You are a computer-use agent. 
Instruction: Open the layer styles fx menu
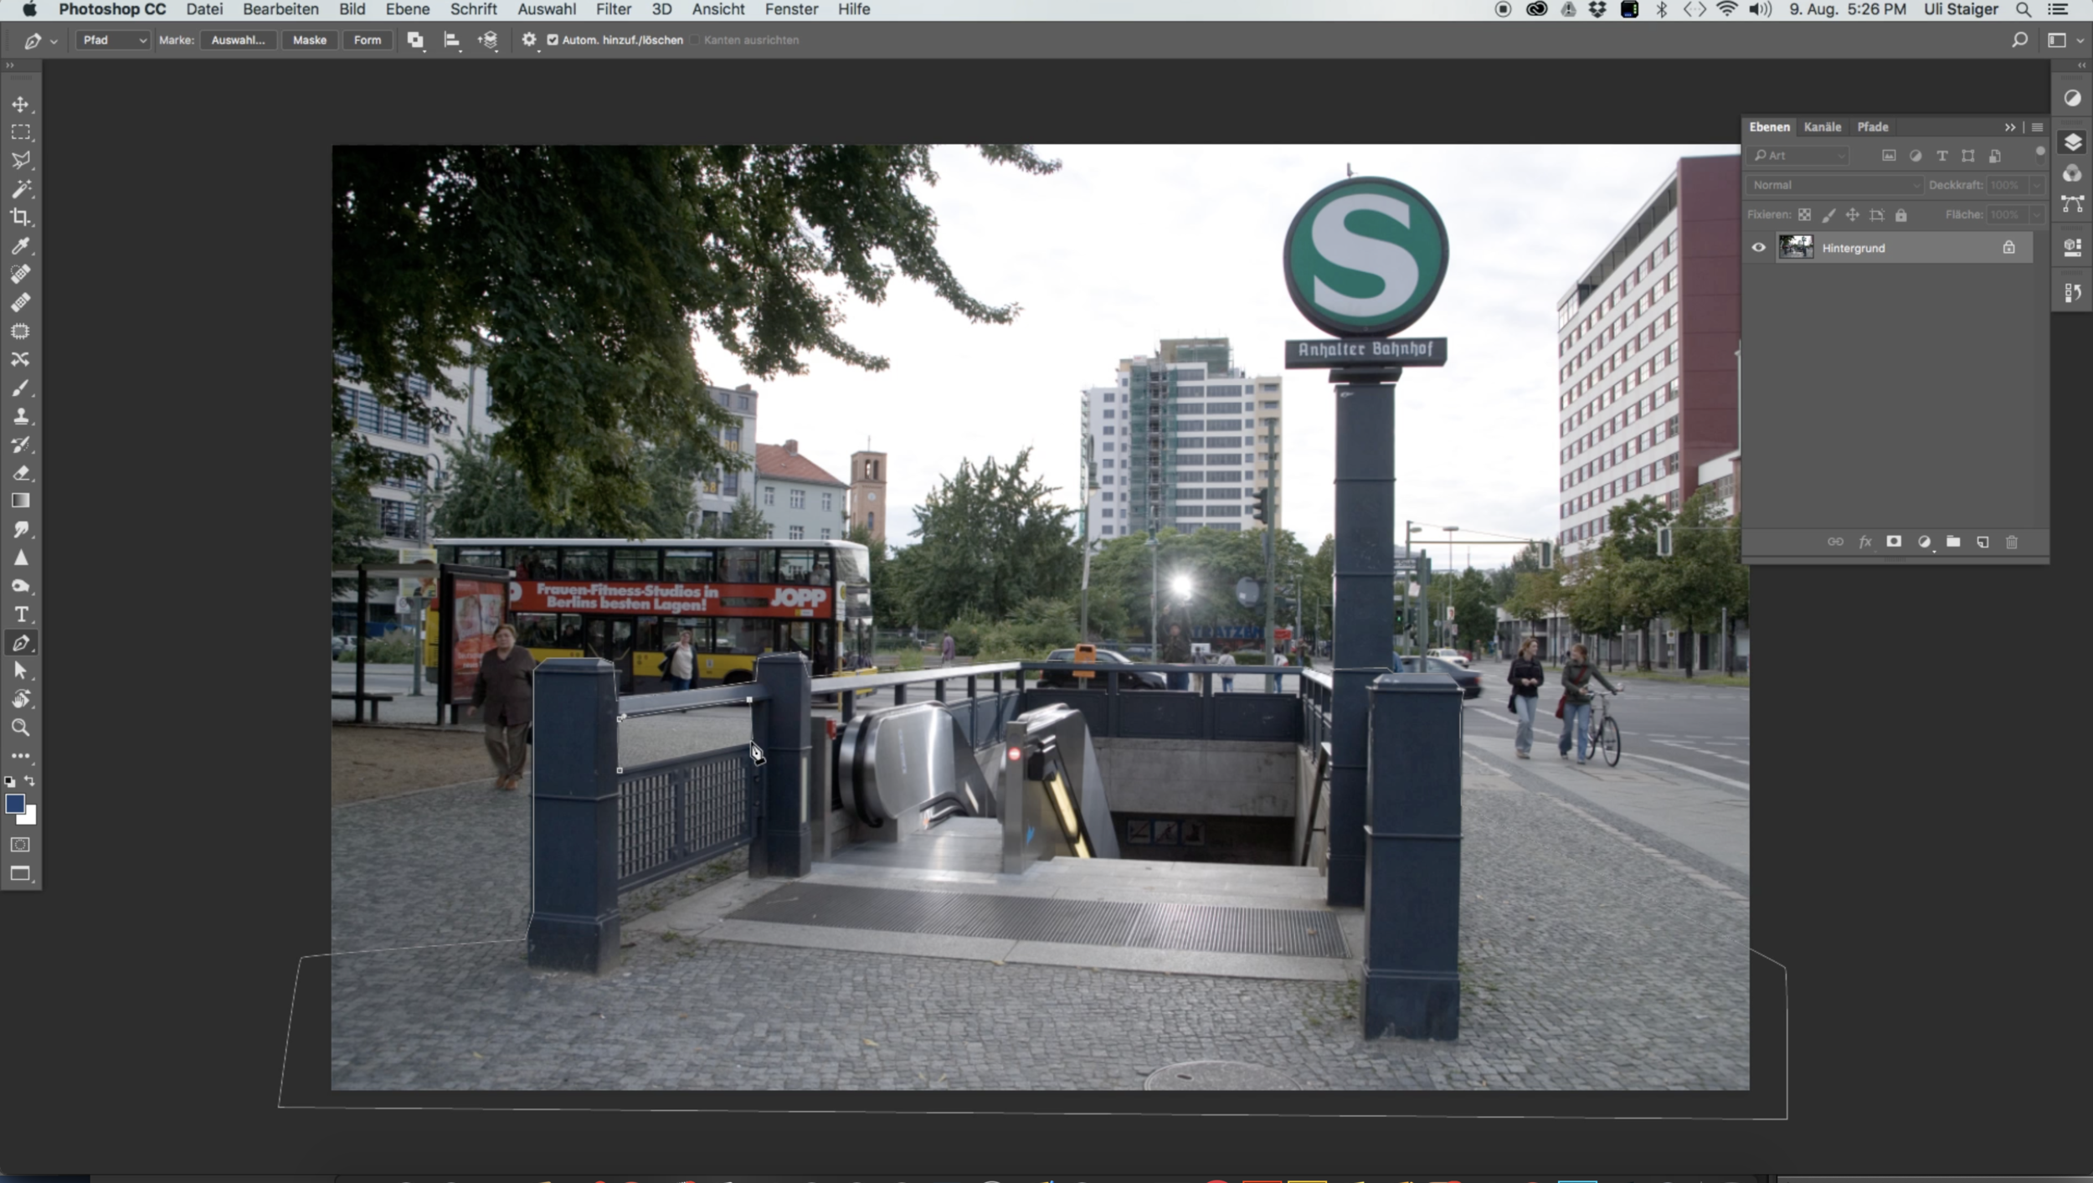point(1864,542)
